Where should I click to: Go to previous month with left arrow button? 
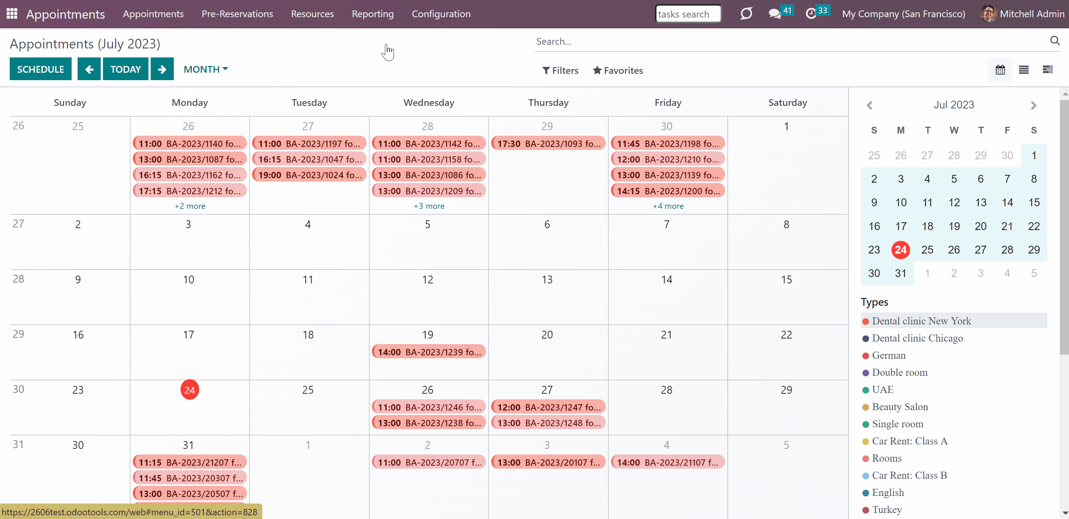coord(89,69)
